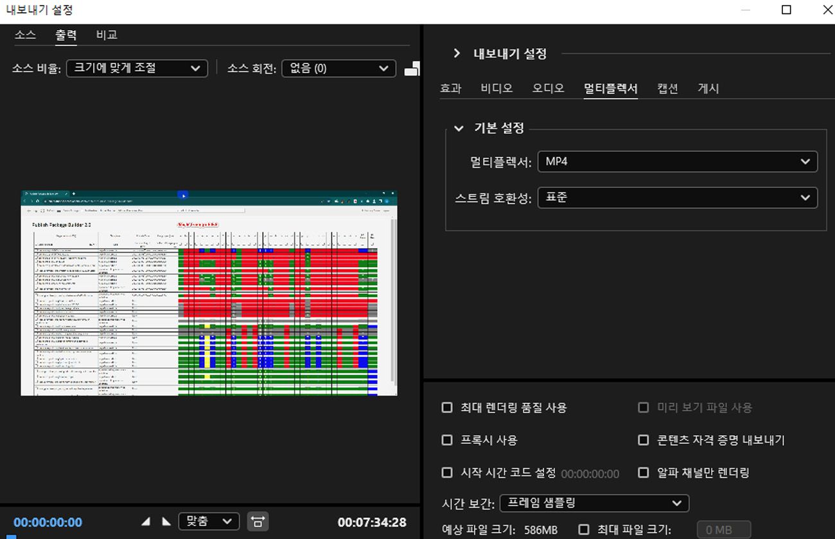Viewport: 835px width, 539px height.
Task: Collapse the 기본 설정 section
Action: 459,128
